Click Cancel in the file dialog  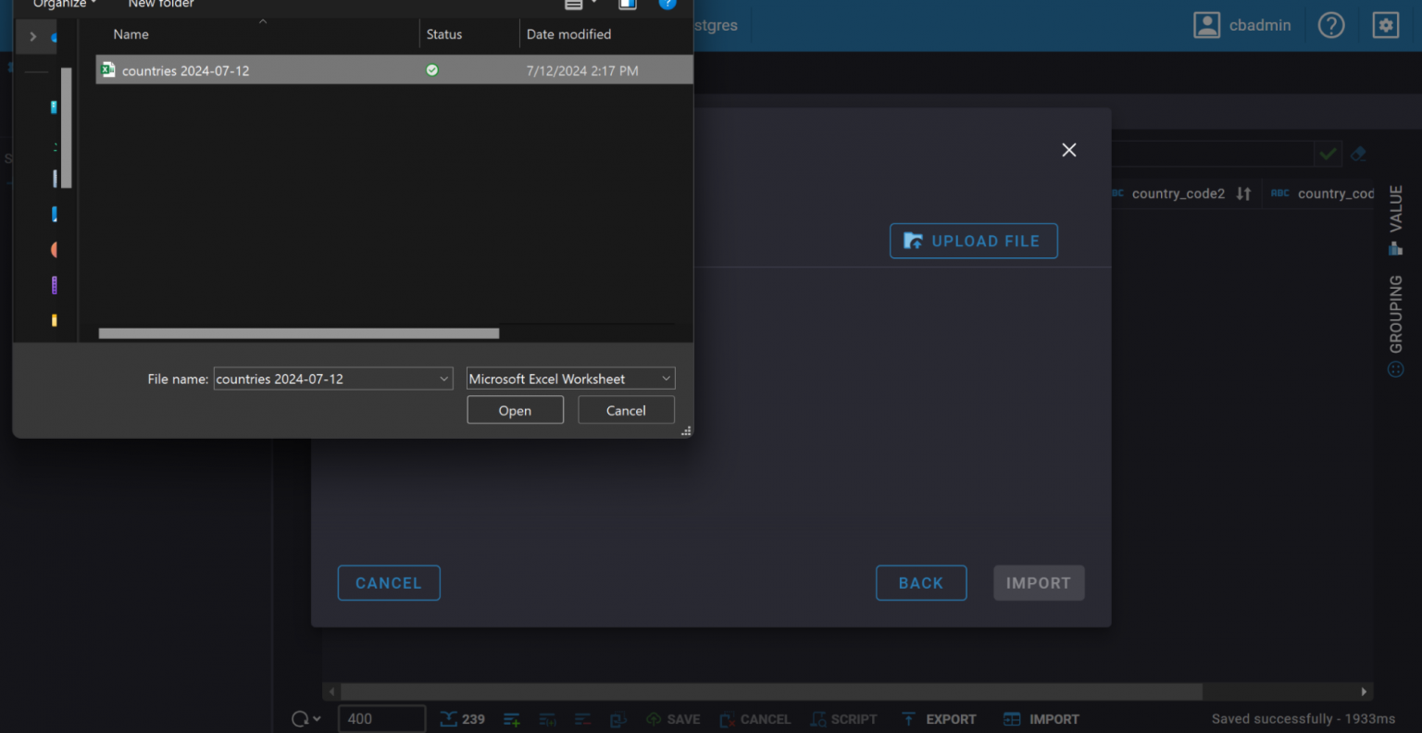(x=626, y=410)
